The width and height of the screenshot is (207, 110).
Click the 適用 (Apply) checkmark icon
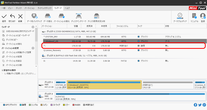point(4,17)
